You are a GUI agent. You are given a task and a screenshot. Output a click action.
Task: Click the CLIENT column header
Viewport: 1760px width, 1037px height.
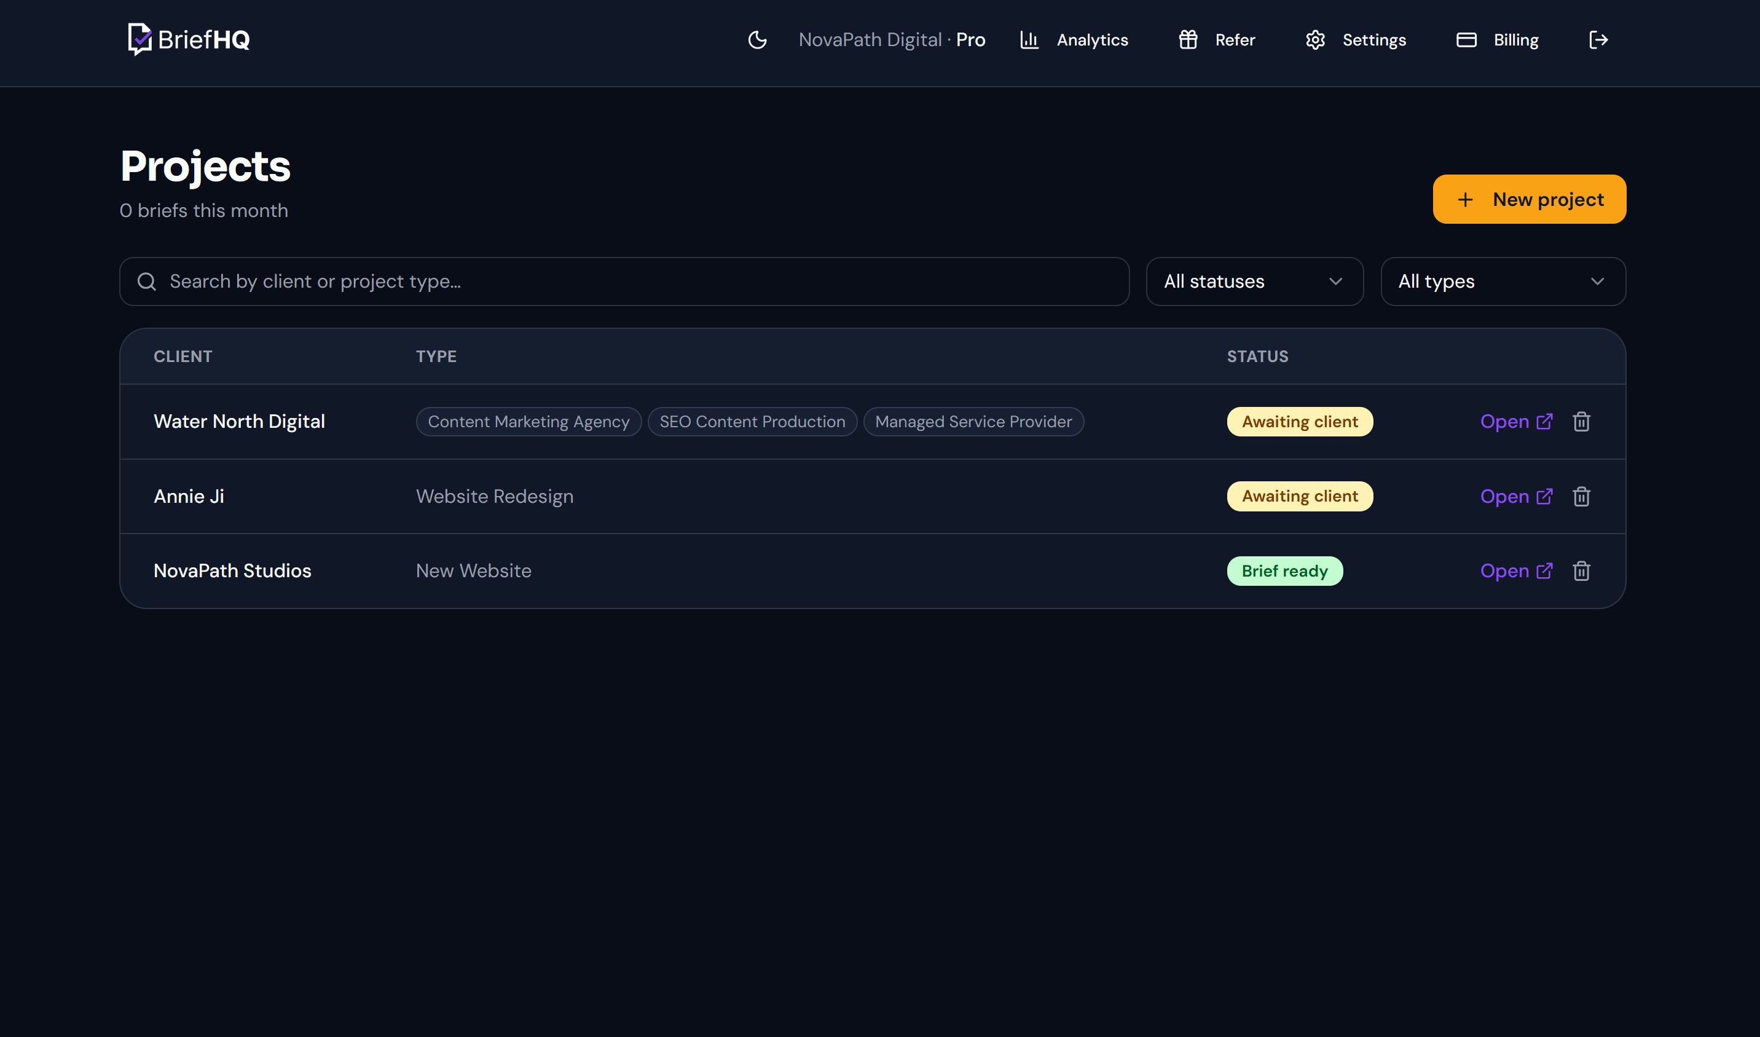tap(183, 357)
